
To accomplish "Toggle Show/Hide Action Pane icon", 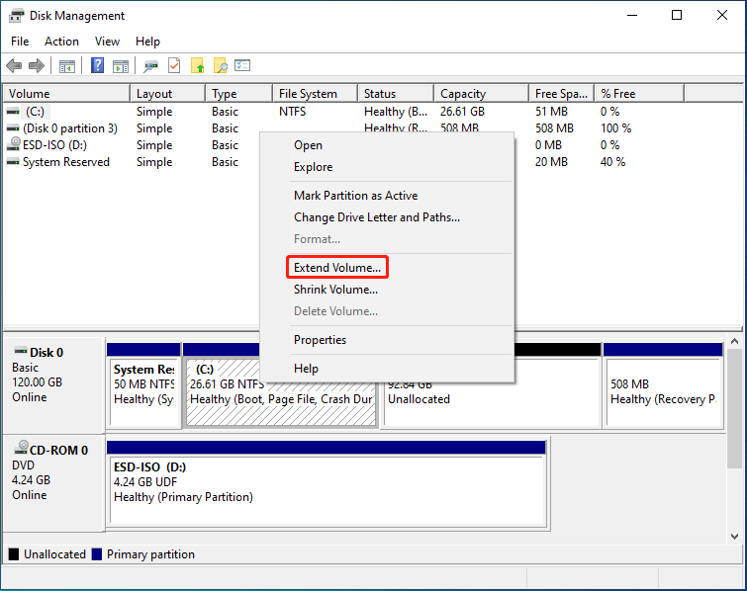I will tap(121, 65).
